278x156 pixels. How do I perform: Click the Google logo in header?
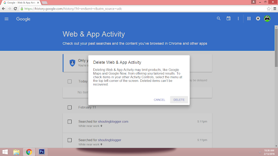pyautogui.click(x=23, y=19)
